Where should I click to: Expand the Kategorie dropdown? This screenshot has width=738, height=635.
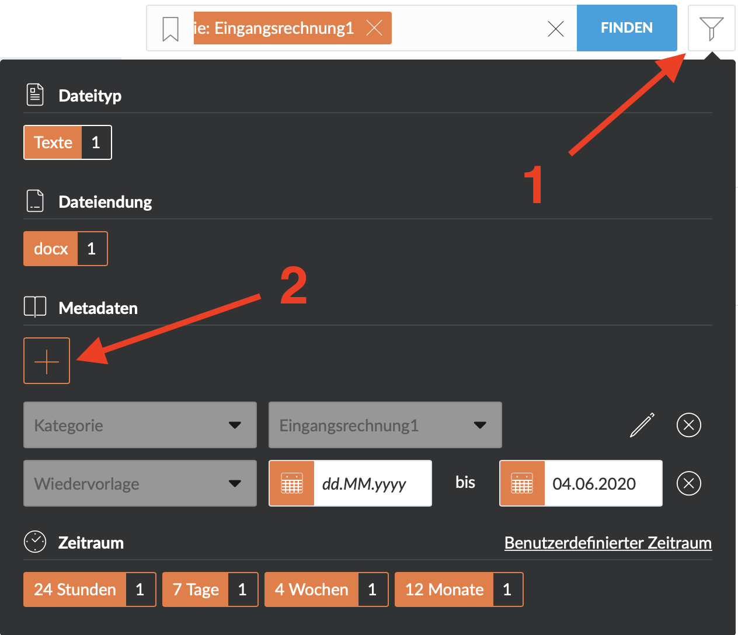(140, 425)
